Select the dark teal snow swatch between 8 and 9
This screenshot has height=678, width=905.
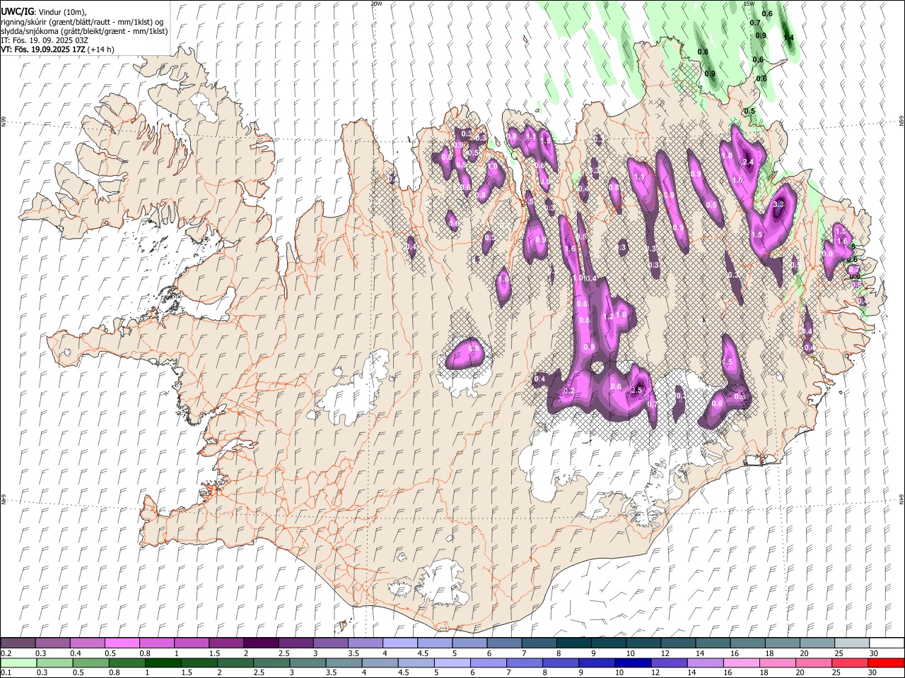pos(573,643)
